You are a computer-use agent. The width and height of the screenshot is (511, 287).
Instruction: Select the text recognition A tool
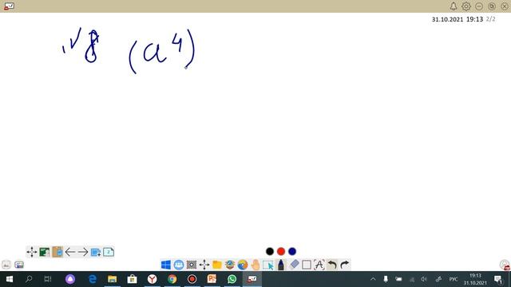[x=319, y=265]
